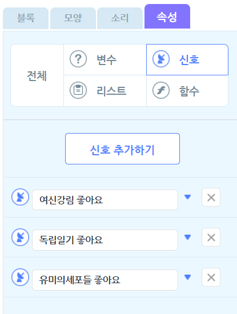The width and height of the screenshot is (237, 314).
Task: Select the 전체 filter
Action: [x=37, y=75]
